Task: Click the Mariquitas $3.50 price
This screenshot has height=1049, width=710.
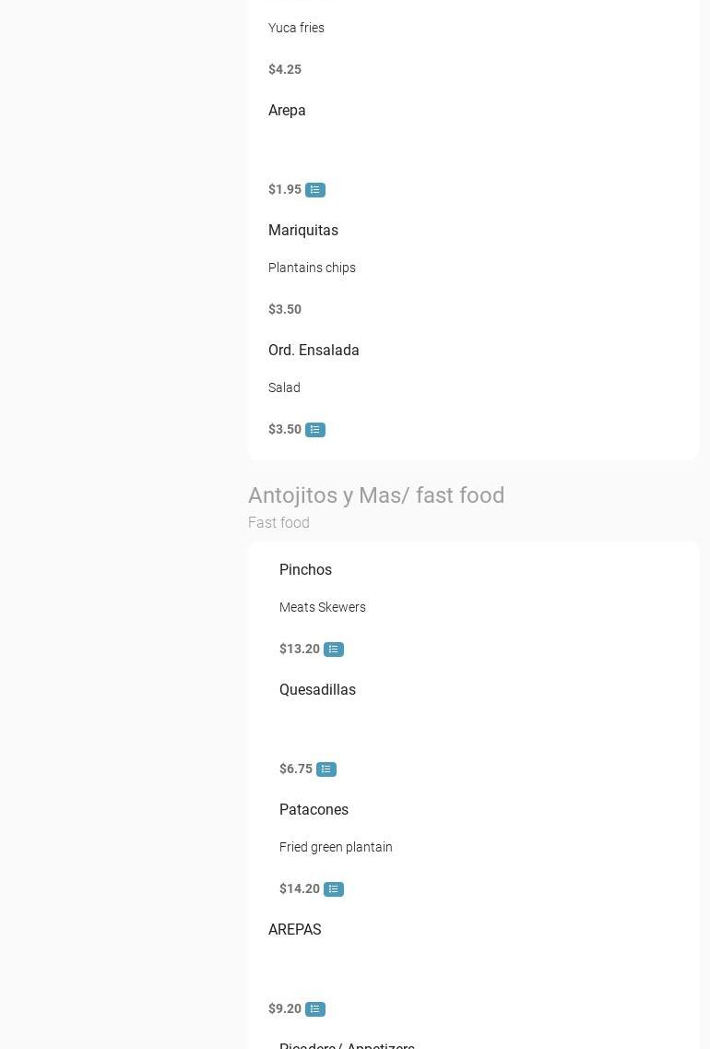Action: [x=285, y=310]
